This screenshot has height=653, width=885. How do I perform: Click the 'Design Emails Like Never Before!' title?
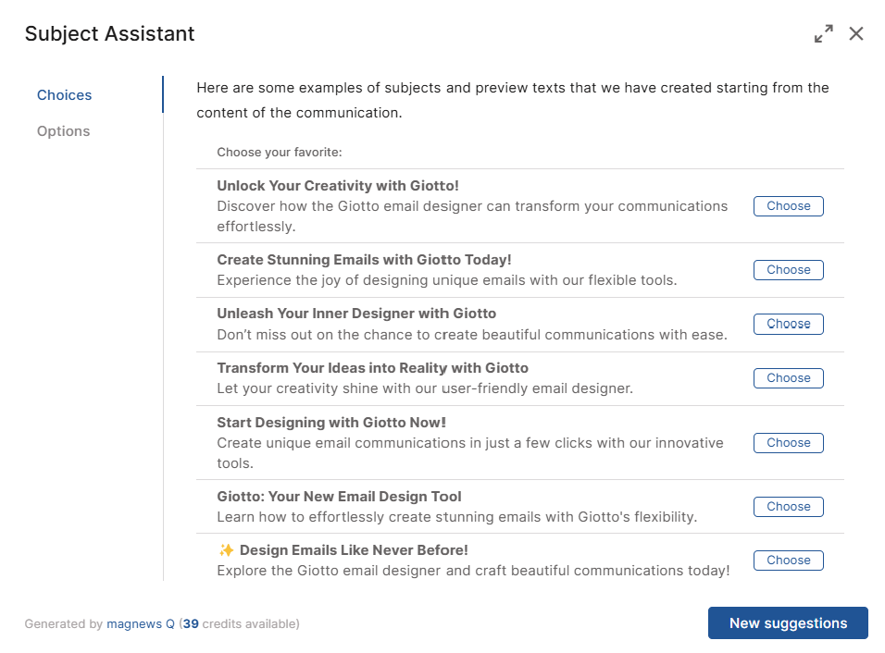click(354, 549)
